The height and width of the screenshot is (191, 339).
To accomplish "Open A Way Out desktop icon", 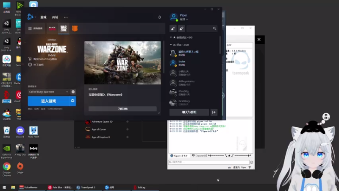I will [x=20, y=150].
